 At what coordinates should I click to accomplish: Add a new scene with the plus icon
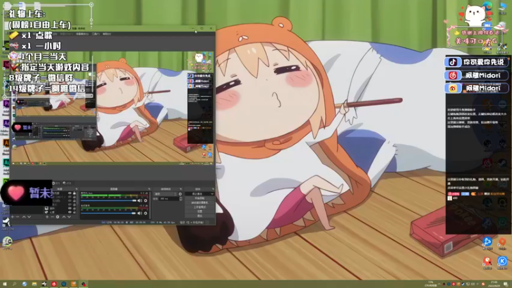coord(12,217)
